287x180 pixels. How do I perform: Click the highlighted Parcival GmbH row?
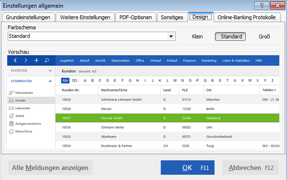[167, 118]
